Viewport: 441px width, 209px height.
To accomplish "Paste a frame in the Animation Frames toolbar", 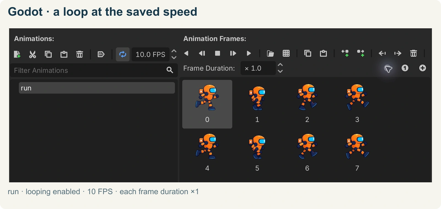I will [323, 53].
